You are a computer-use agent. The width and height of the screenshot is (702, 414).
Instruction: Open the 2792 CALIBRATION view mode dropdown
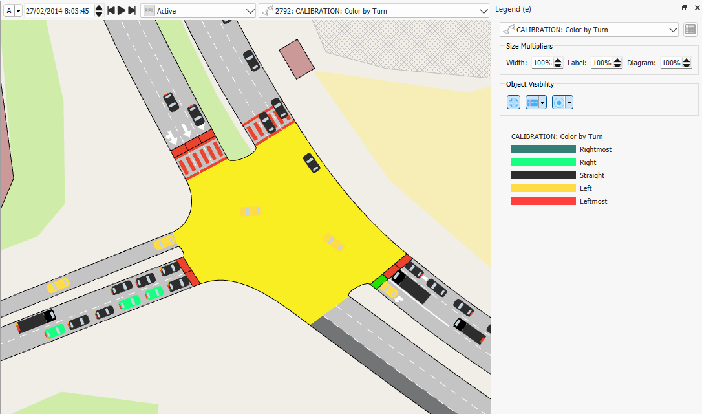pos(482,10)
